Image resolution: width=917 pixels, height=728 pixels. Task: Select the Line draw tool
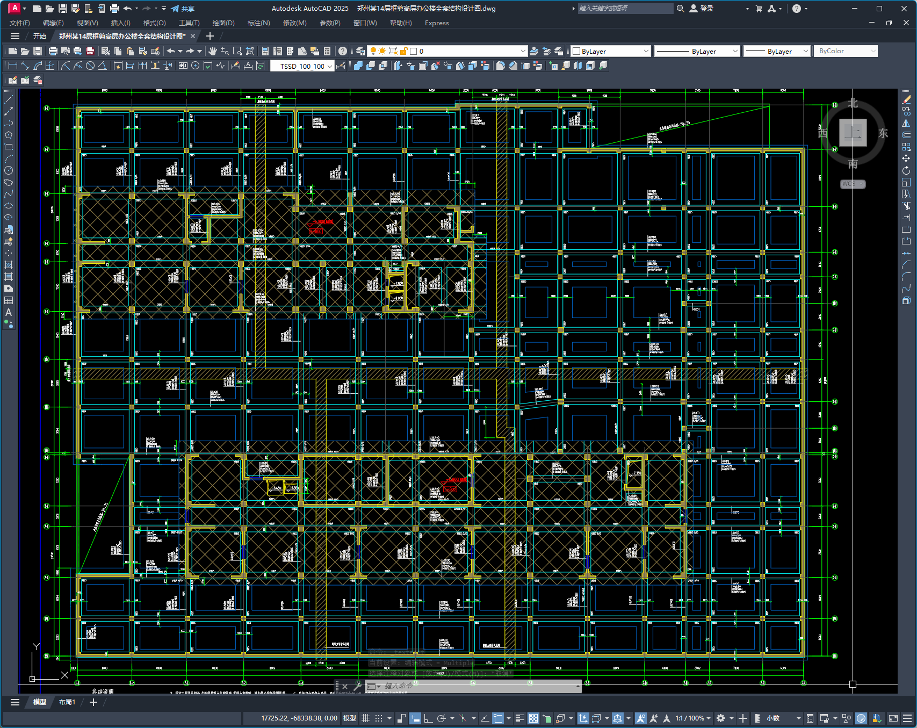[9, 99]
